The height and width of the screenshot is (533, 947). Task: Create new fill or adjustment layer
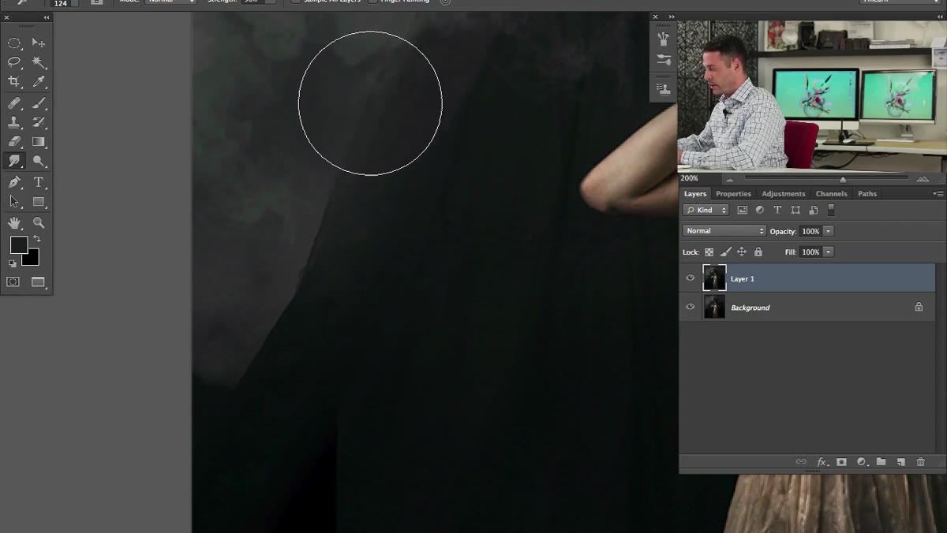pos(861,462)
